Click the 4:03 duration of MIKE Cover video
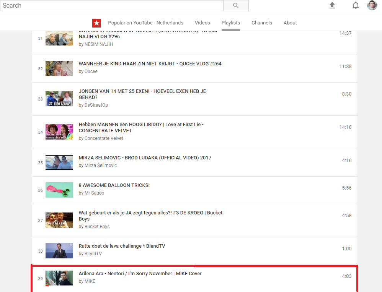Image resolution: width=382 pixels, height=292 pixels. coord(347,276)
